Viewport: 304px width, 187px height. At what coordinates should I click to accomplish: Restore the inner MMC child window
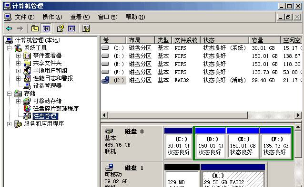point(288,17)
